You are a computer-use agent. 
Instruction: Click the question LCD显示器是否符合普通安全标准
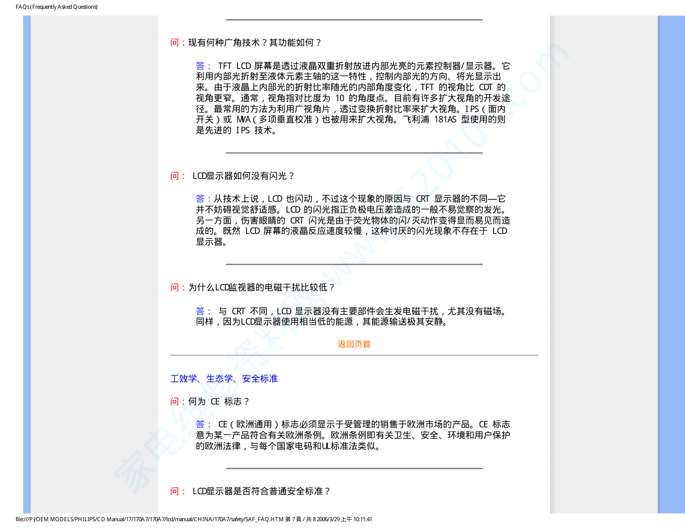click(x=261, y=491)
